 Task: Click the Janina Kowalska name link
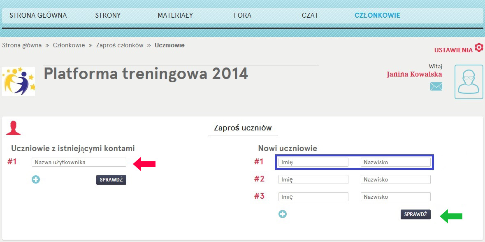pos(414,74)
